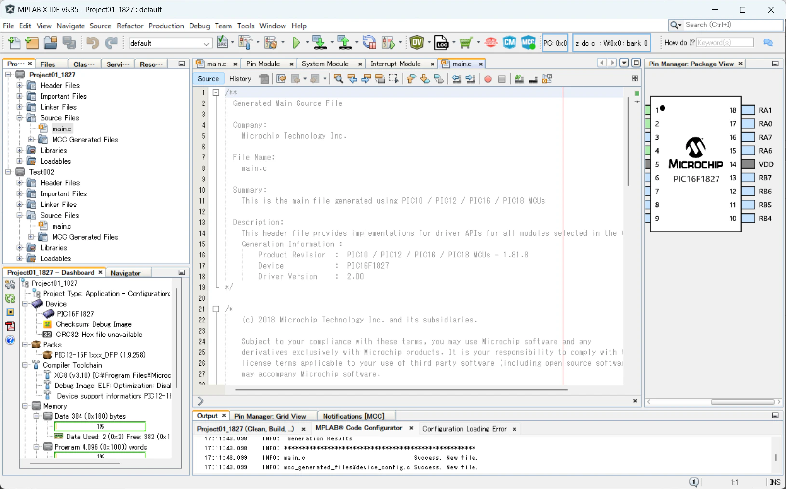
Task: Click the New Project toolbar icon
Action: 32,43
